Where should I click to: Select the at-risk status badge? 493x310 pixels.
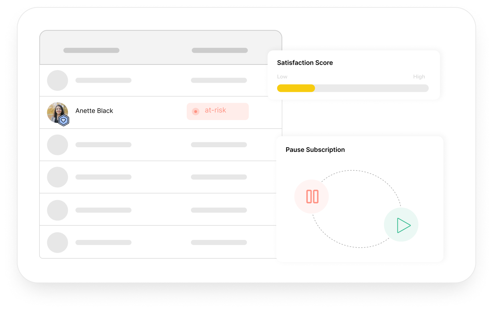pos(218,111)
